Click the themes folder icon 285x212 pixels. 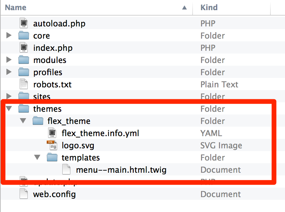pos(24,108)
